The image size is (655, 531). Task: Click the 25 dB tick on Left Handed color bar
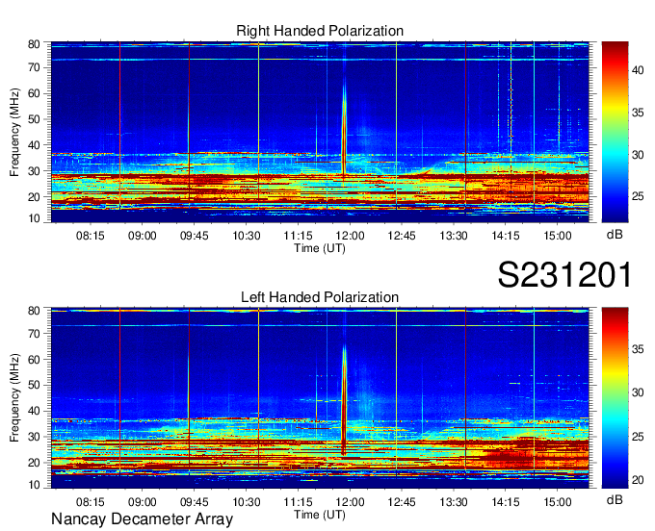[638, 437]
